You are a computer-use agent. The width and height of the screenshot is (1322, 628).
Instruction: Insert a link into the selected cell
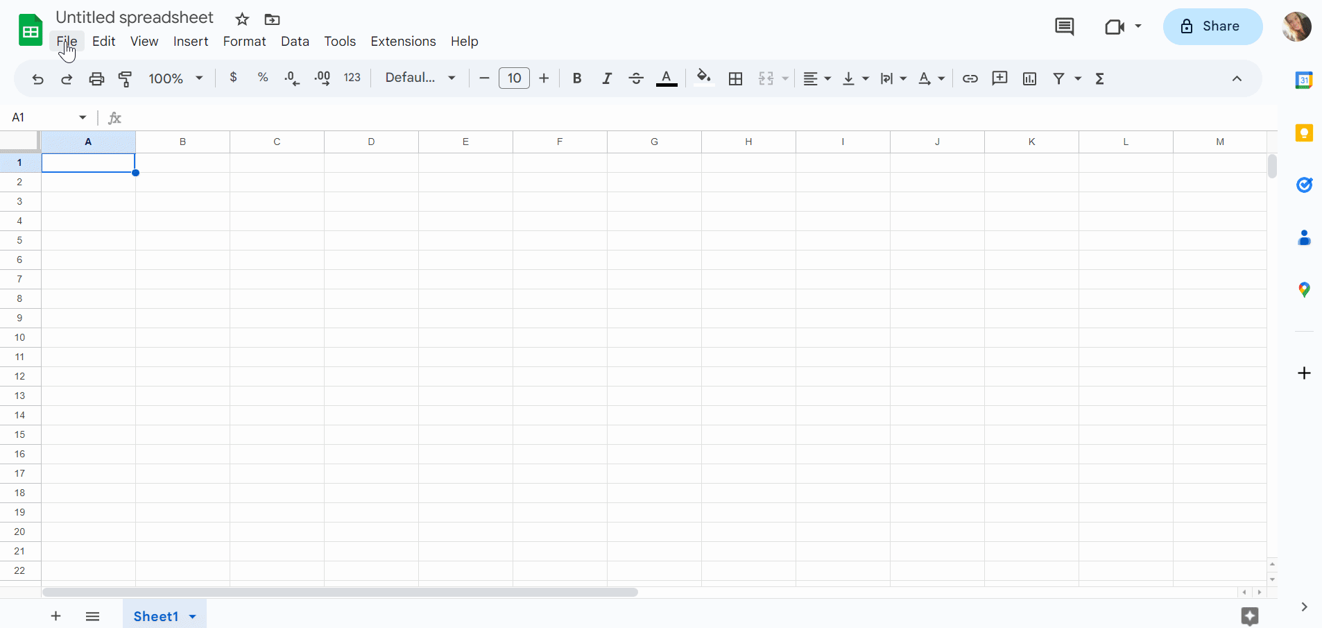click(970, 78)
